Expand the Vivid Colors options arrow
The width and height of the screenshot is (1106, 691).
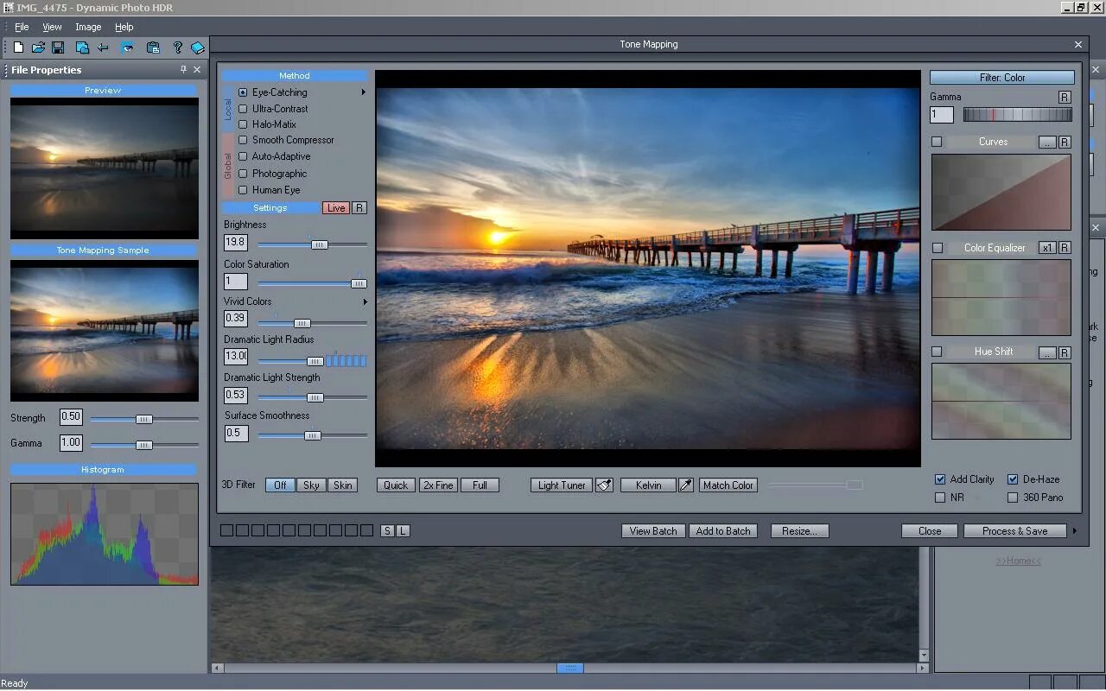tap(365, 301)
